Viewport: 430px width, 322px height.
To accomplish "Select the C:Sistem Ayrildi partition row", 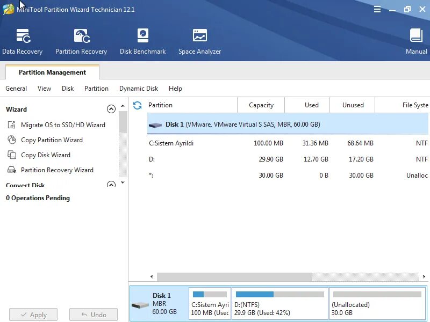I will coord(288,143).
